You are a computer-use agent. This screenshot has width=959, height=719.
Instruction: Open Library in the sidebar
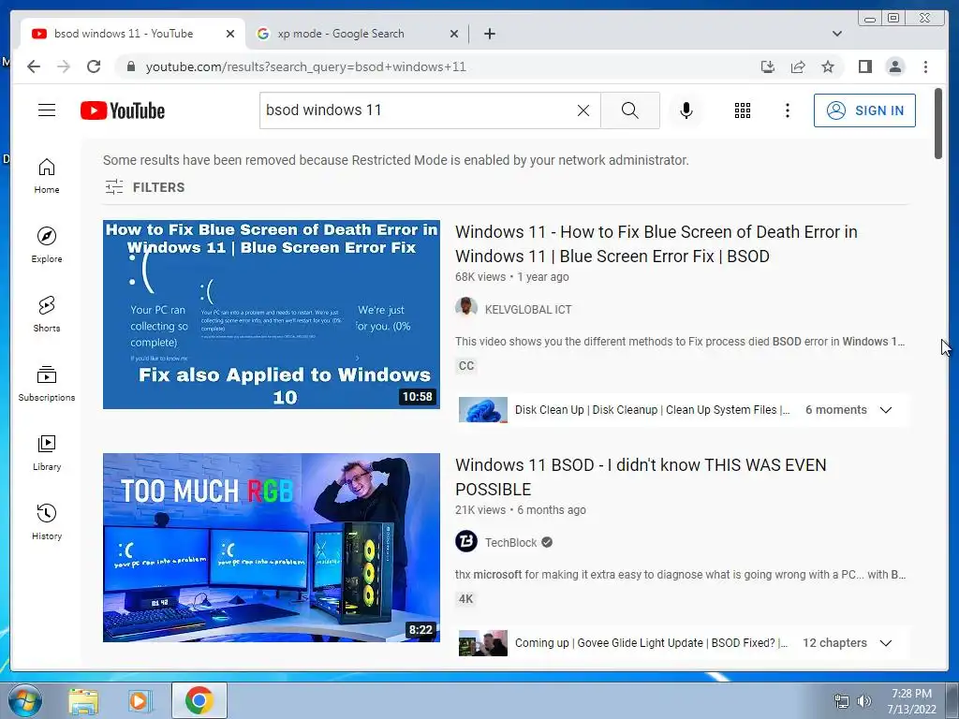pyautogui.click(x=47, y=452)
